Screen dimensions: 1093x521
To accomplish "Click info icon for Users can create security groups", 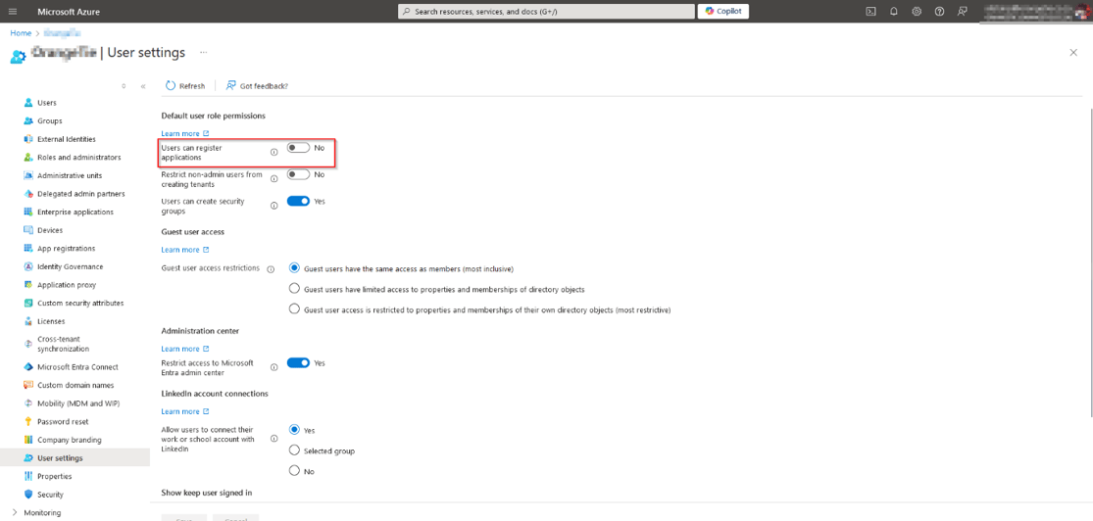I will point(273,206).
